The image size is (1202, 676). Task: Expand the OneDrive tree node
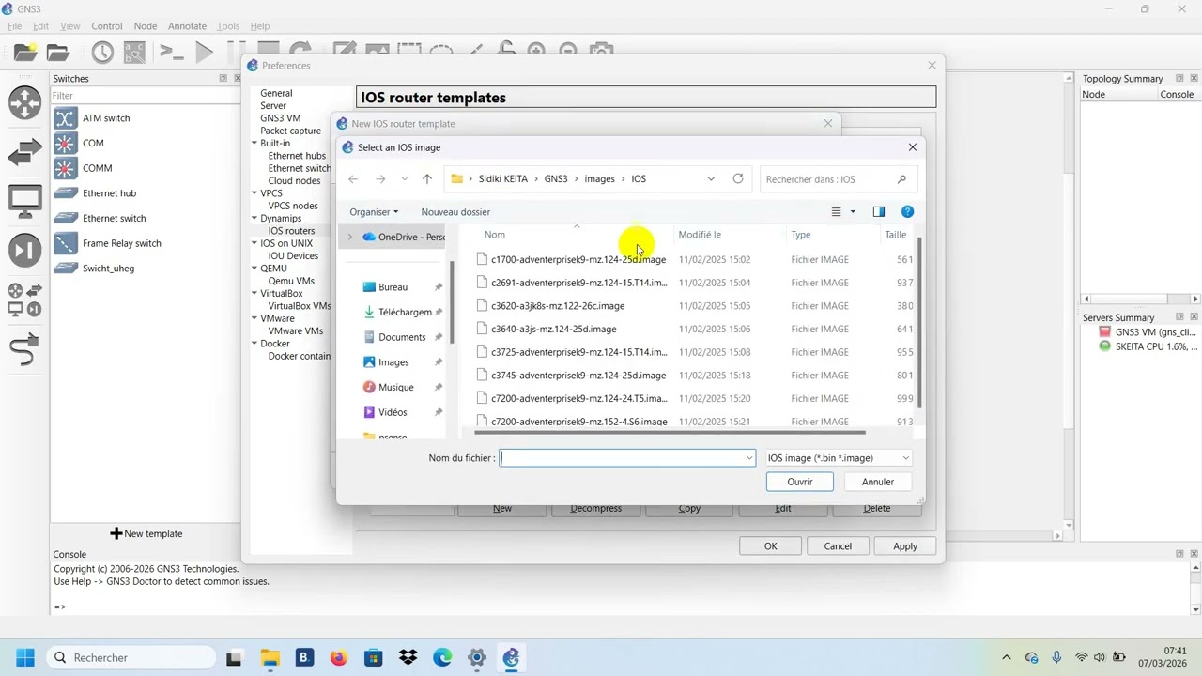350,238
